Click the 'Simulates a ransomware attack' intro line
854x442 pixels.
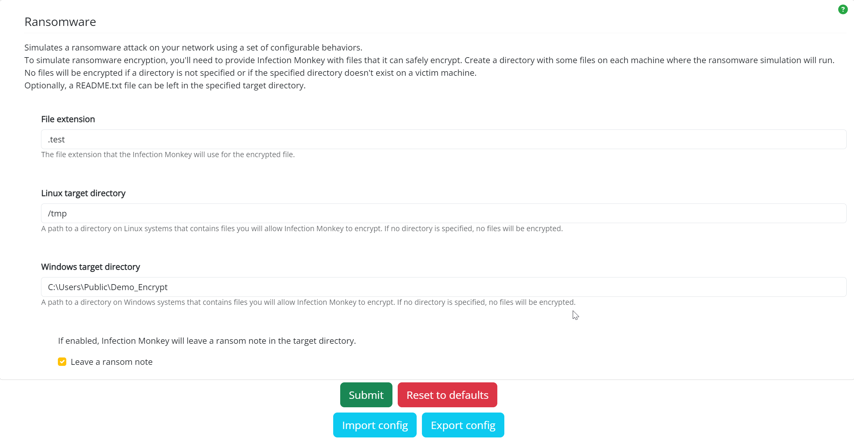pyautogui.click(x=193, y=48)
